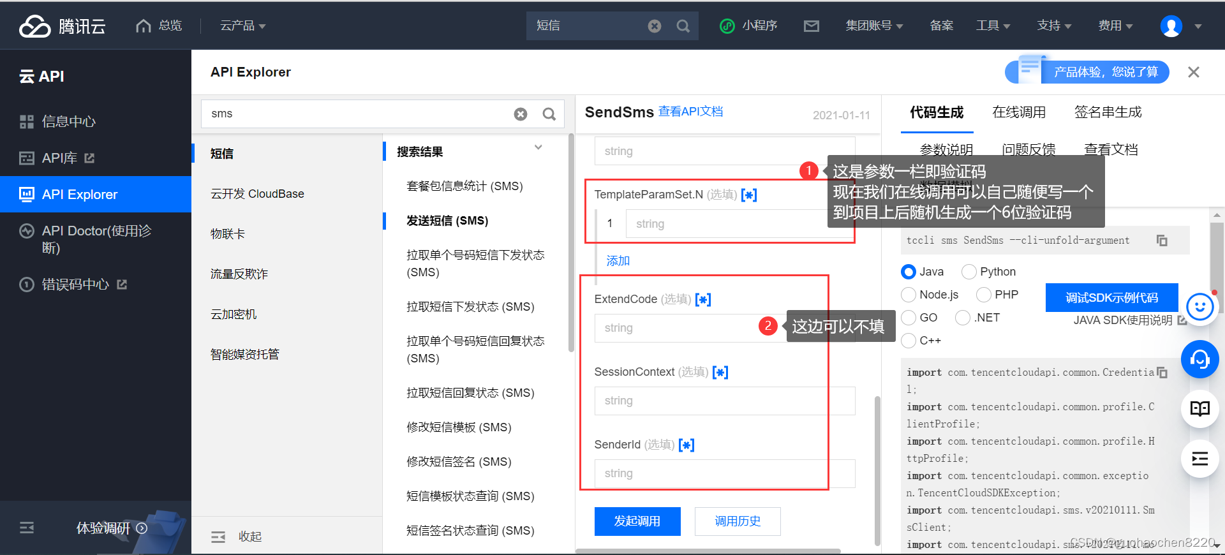Click 调试SDK示例代码 button
This screenshot has width=1225, height=555.
pos(1112,298)
